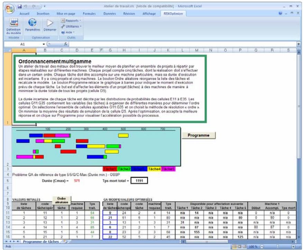The height and width of the screenshot is (250, 303).
Task: Switch to the Formules ribbon tab
Action: pos(89,14)
